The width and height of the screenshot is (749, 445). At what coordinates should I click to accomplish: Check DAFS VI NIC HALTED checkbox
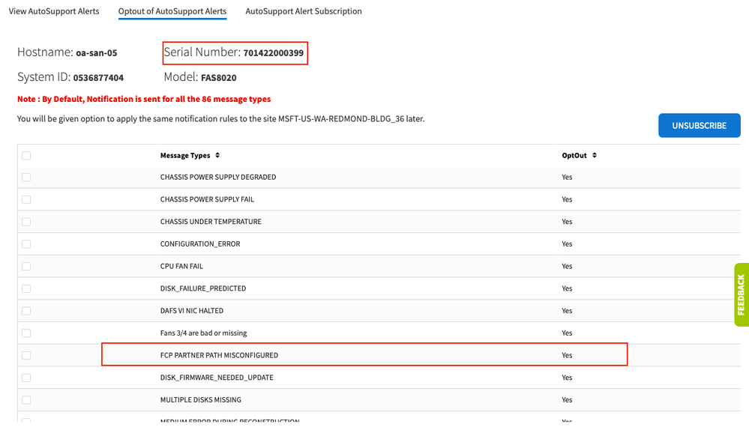26,311
